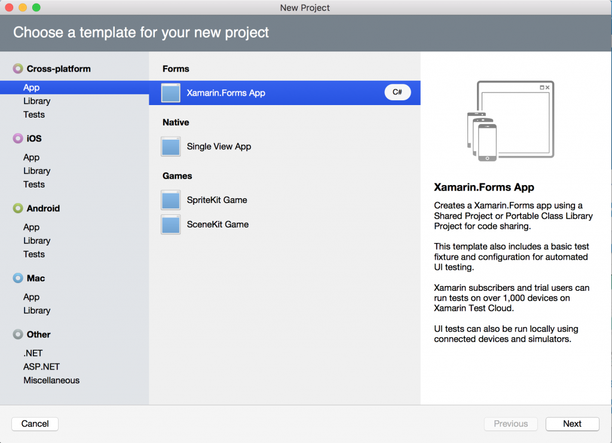Viewport: 612px width, 443px height.
Task: Click the Cross-platform heading label
Action: point(59,69)
